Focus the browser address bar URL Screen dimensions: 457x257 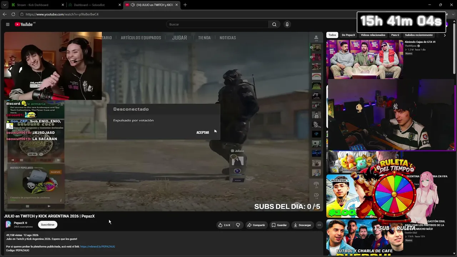(x=62, y=14)
